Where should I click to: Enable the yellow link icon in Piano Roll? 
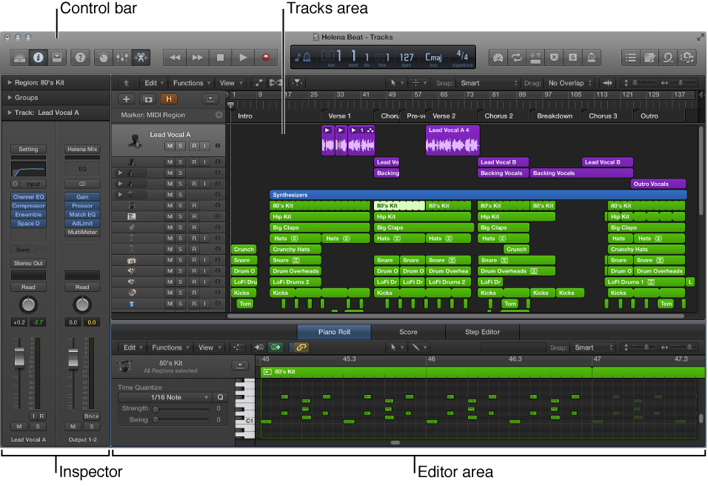click(301, 347)
